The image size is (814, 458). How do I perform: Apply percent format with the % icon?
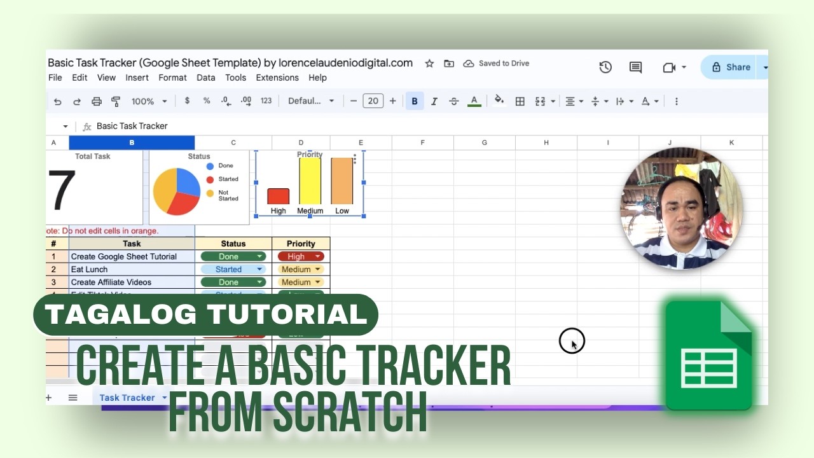pyautogui.click(x=207, y=101)
